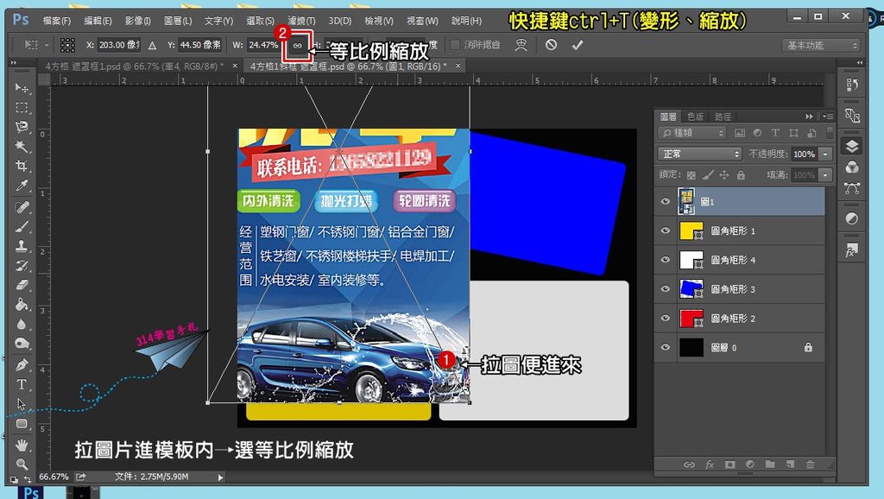Toggle lock transparent pixels
884x499 pixels.
691,175
